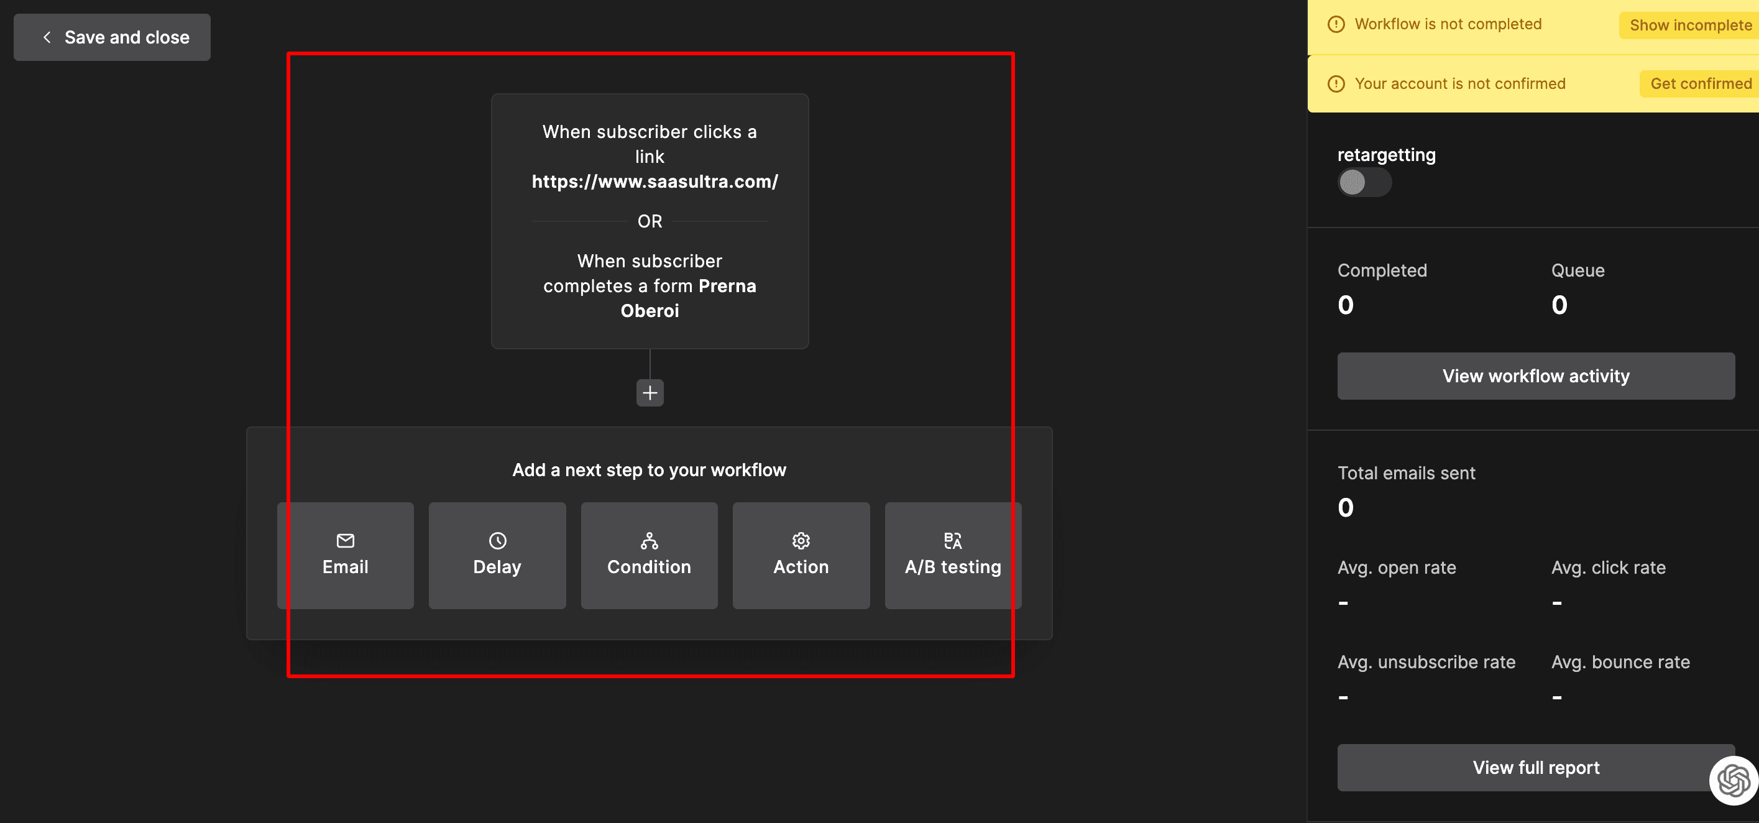The height and width of the screenshot is (823, 1759).
Task: Click the saasultra.com link text in trigger
Action: click(655, 182)
